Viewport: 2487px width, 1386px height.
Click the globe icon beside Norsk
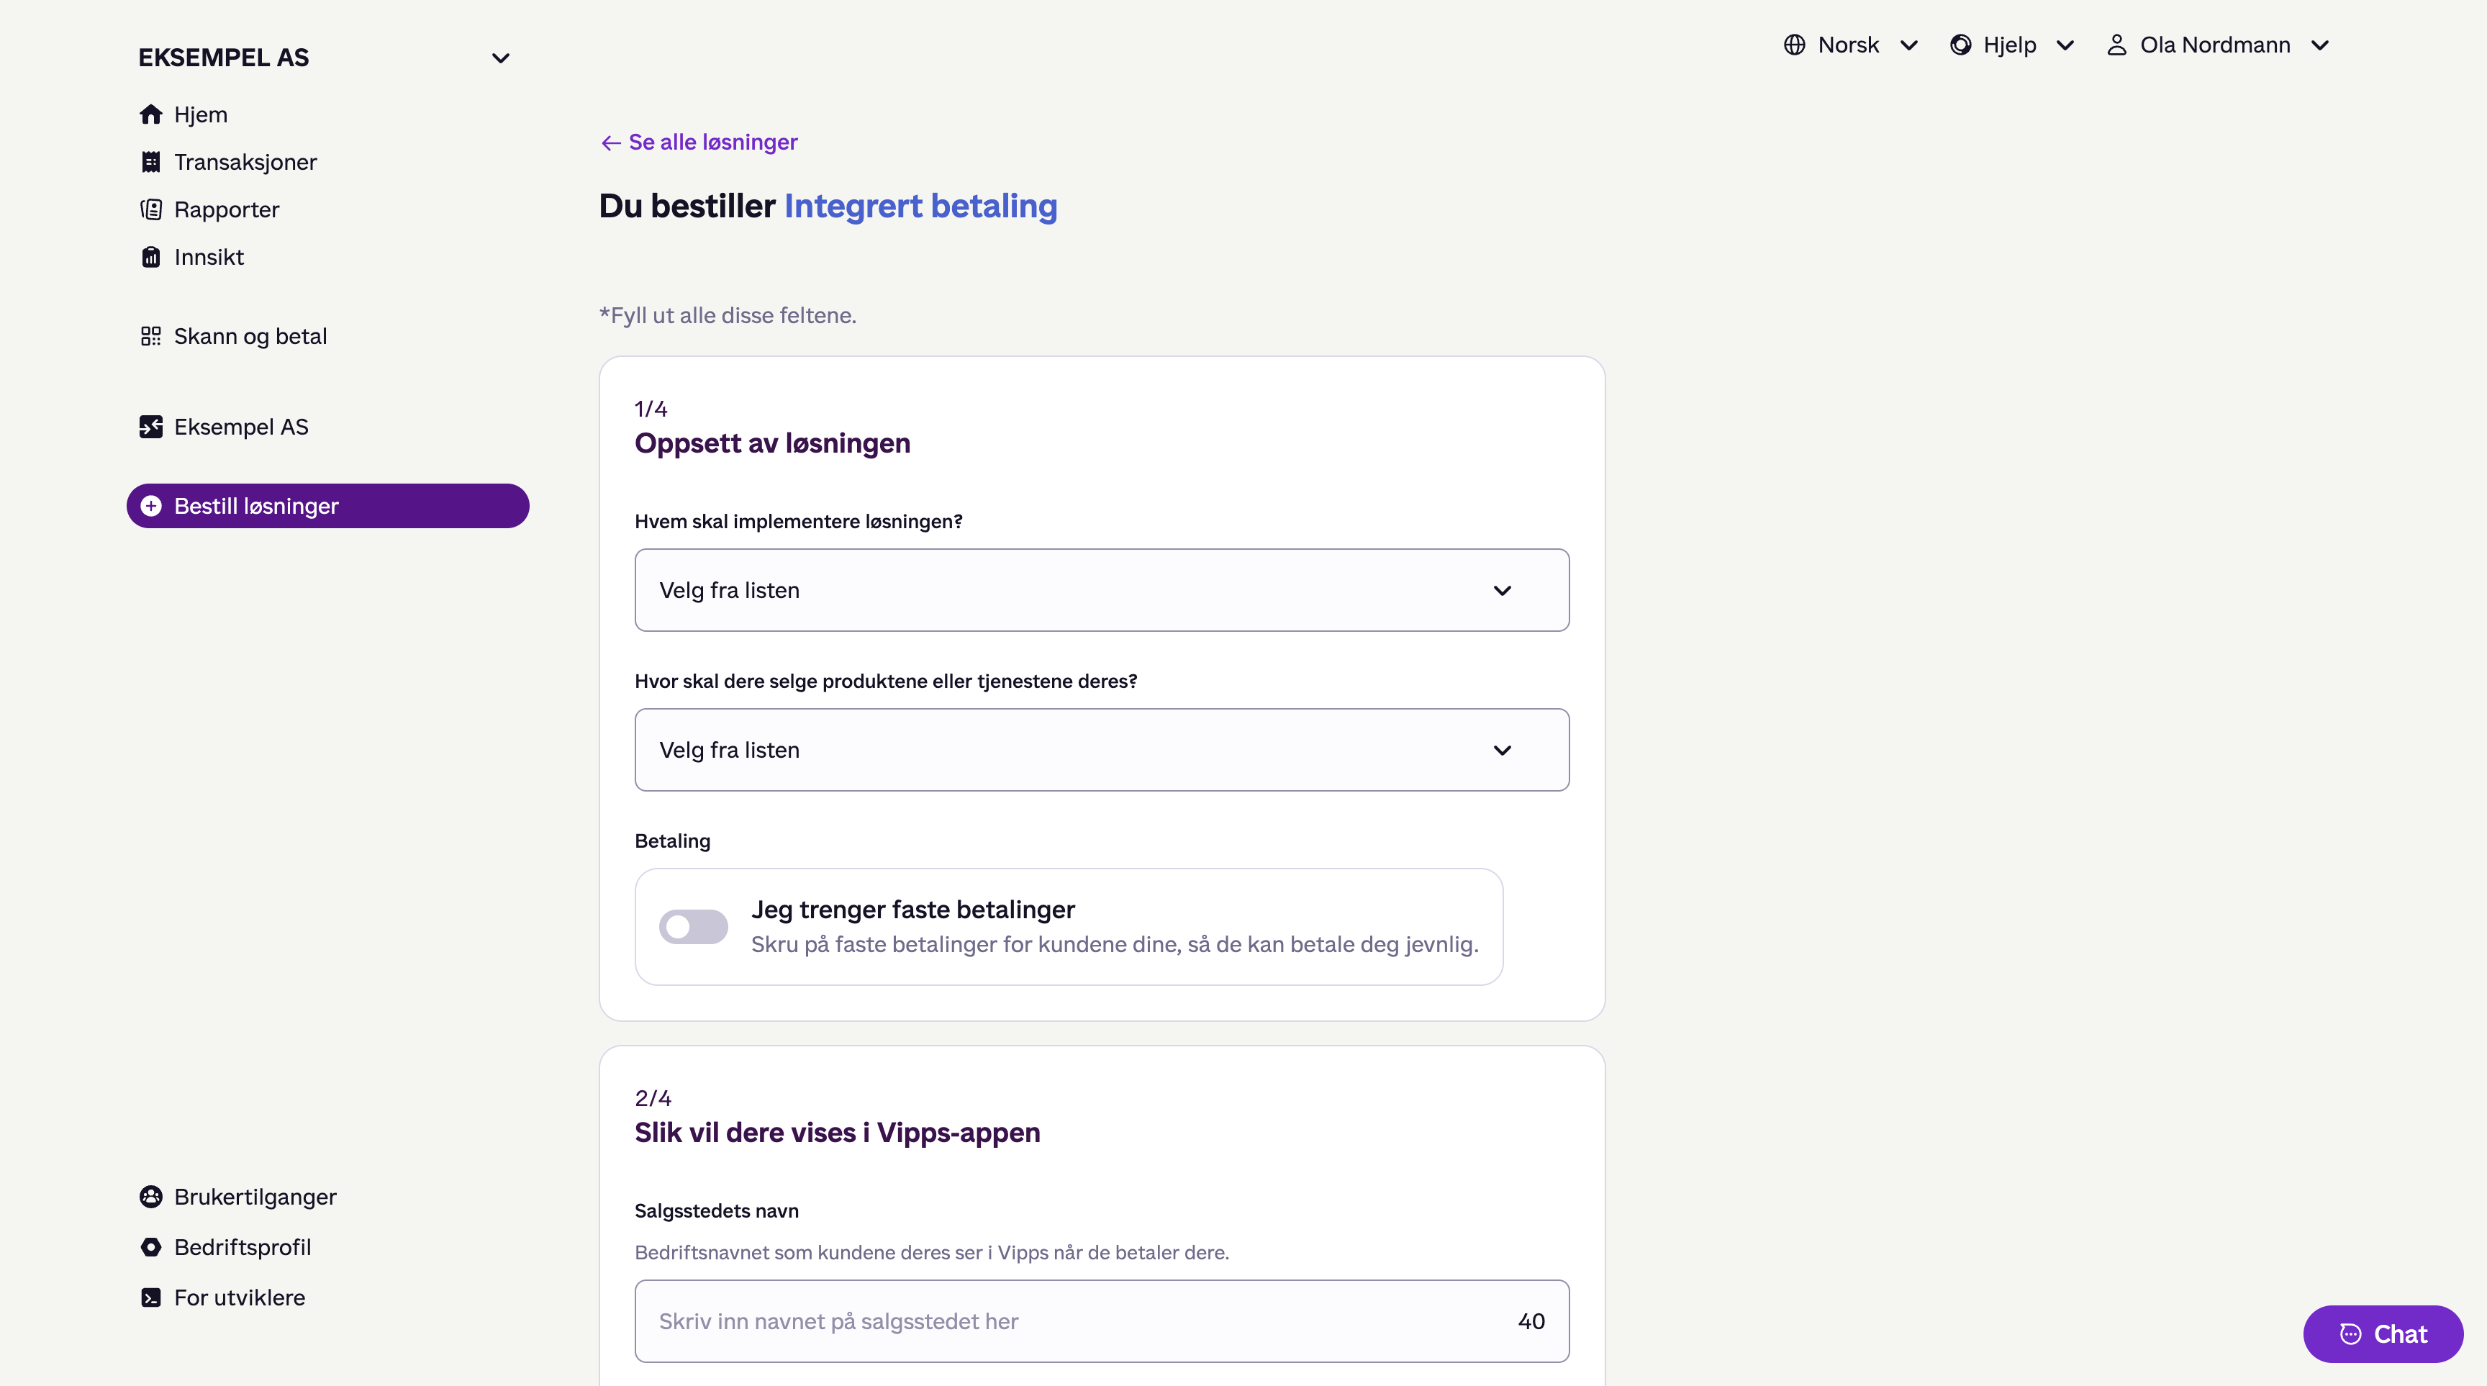1794,45
